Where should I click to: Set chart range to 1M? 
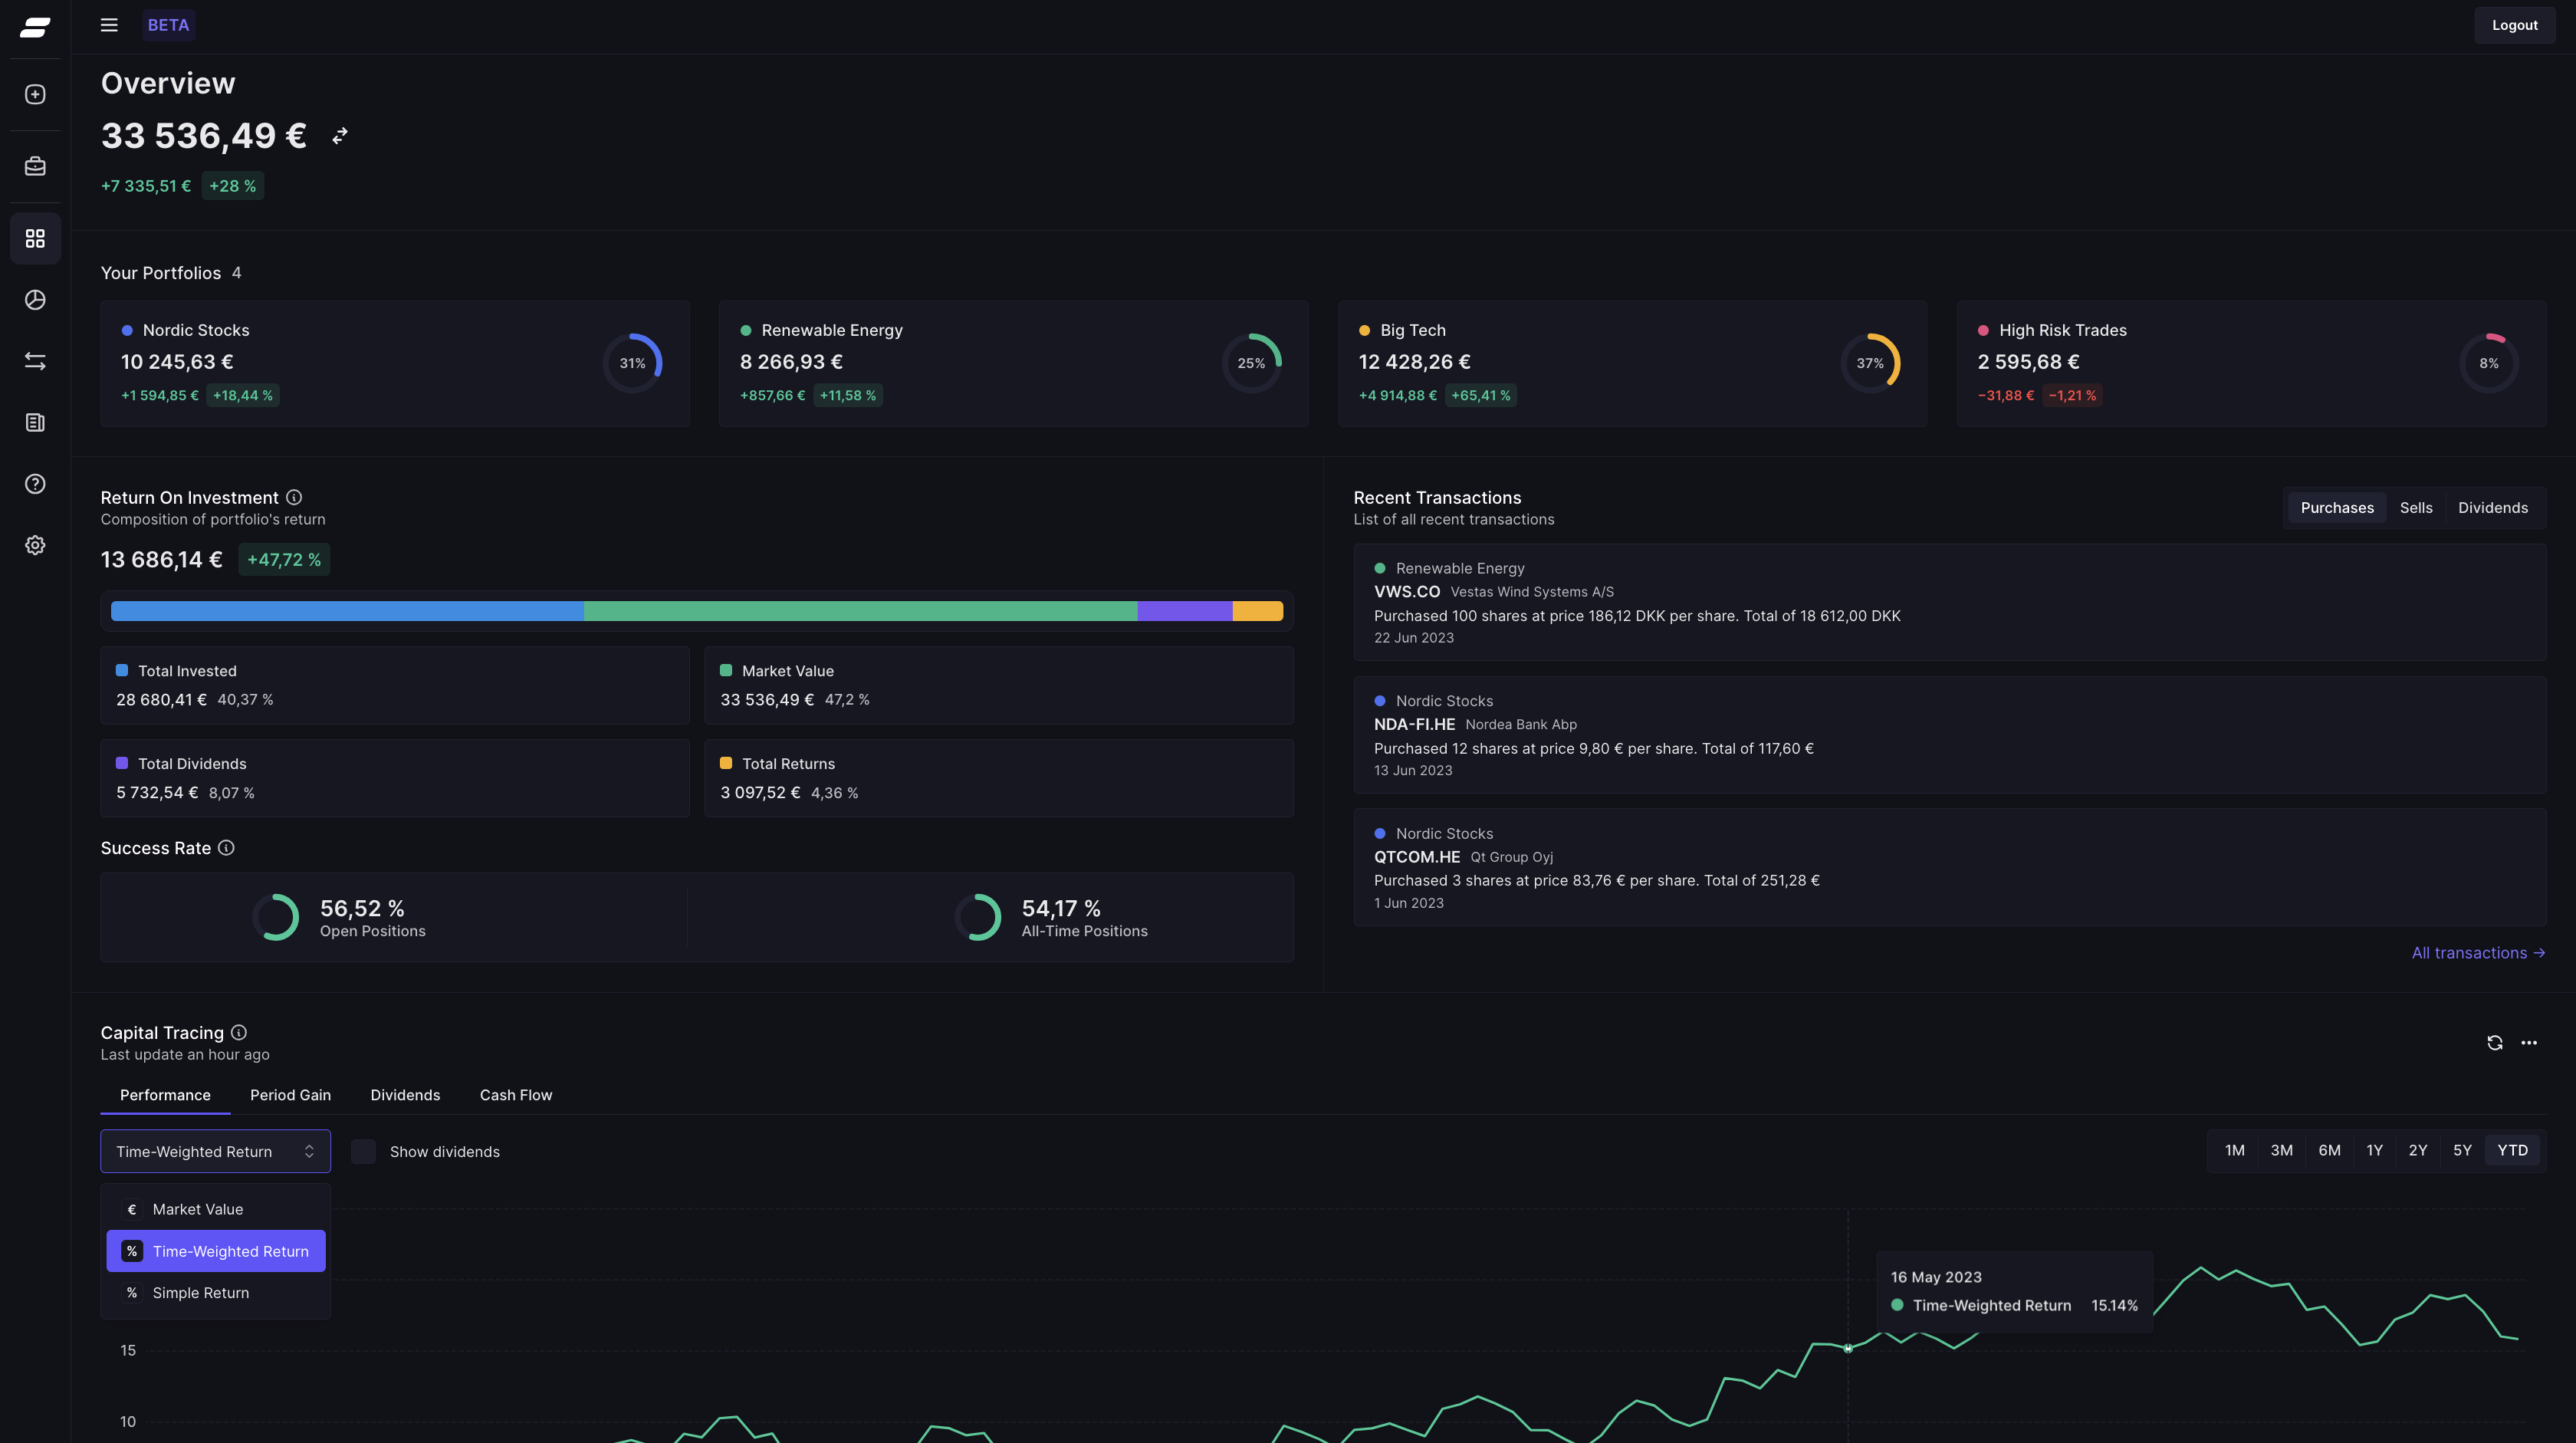2235,1151
